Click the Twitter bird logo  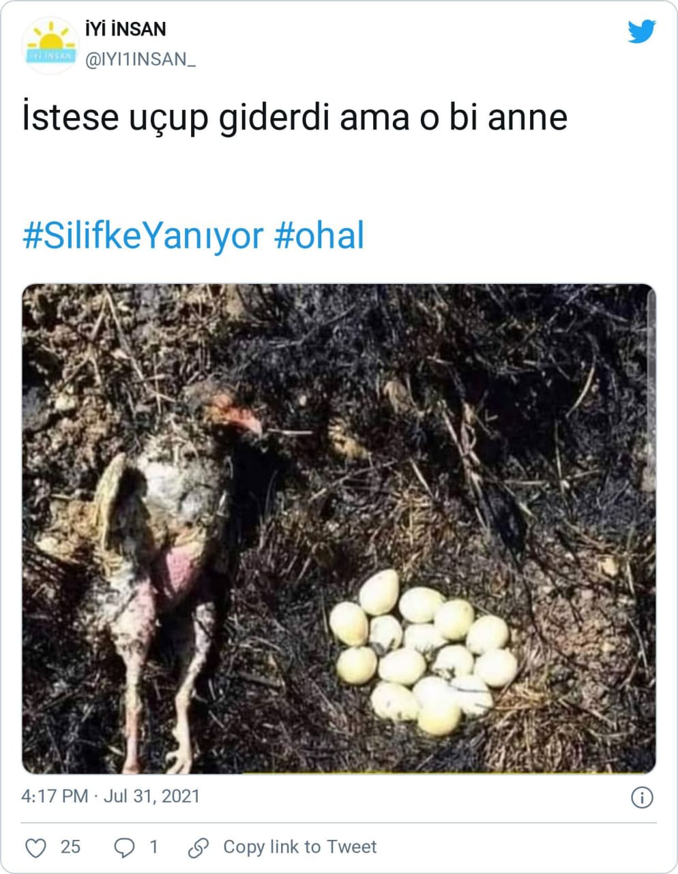click(x=642, y=31)
